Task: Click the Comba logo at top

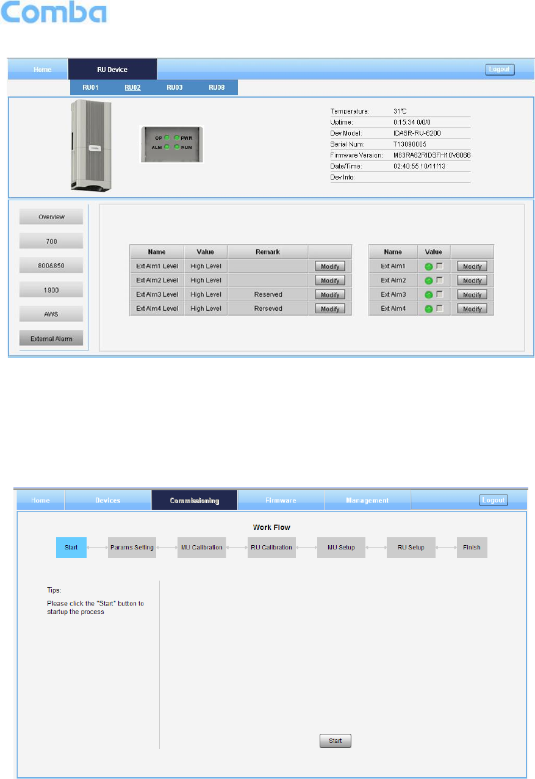Action: point(54,12)
